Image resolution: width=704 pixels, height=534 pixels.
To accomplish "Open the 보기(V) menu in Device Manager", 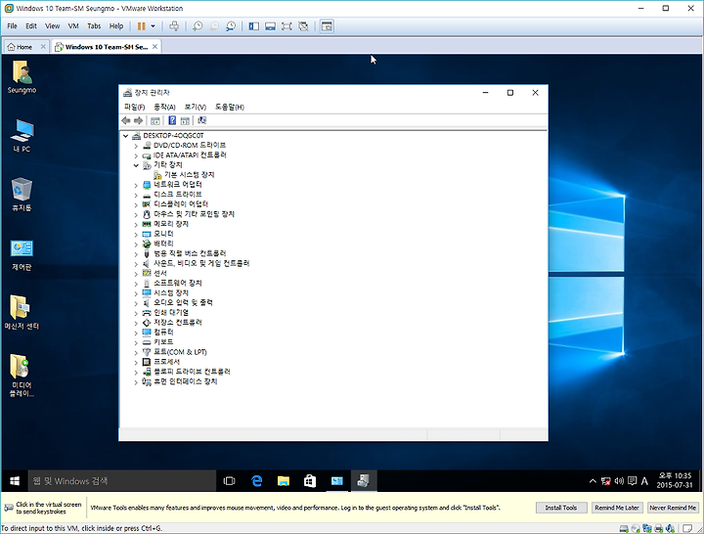I will point(195,107).
